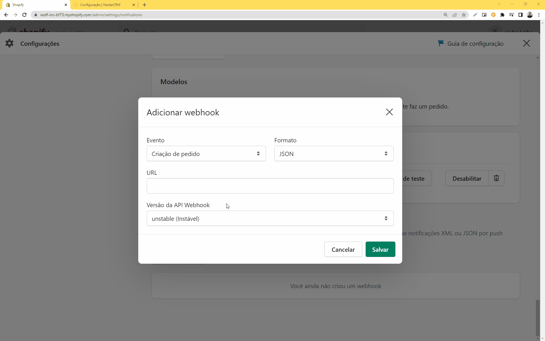Screen dimensions: 545x341
Task: Click the Guia de configuração flag icon
Action: tap(441, 43)
